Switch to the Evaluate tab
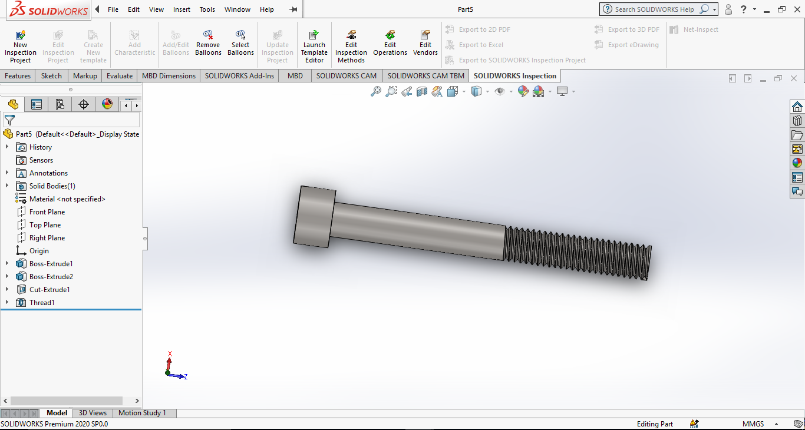 click(119, 76)
